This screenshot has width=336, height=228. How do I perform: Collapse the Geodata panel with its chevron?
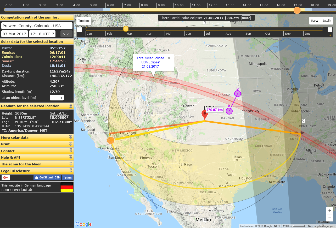coord(71,106)
